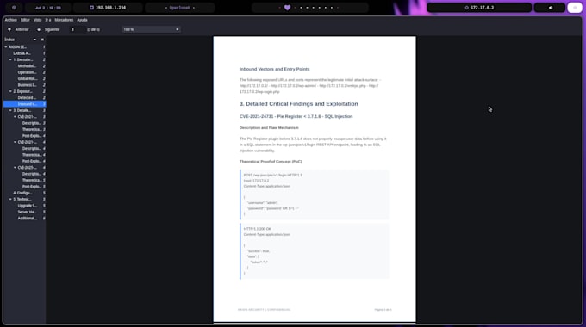Close the Índice side panel

click(x=42, y=40)
